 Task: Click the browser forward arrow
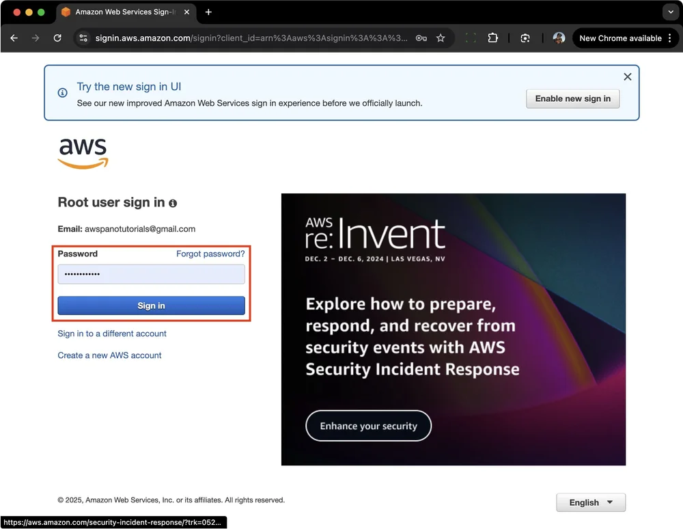[x=36, y=38]
